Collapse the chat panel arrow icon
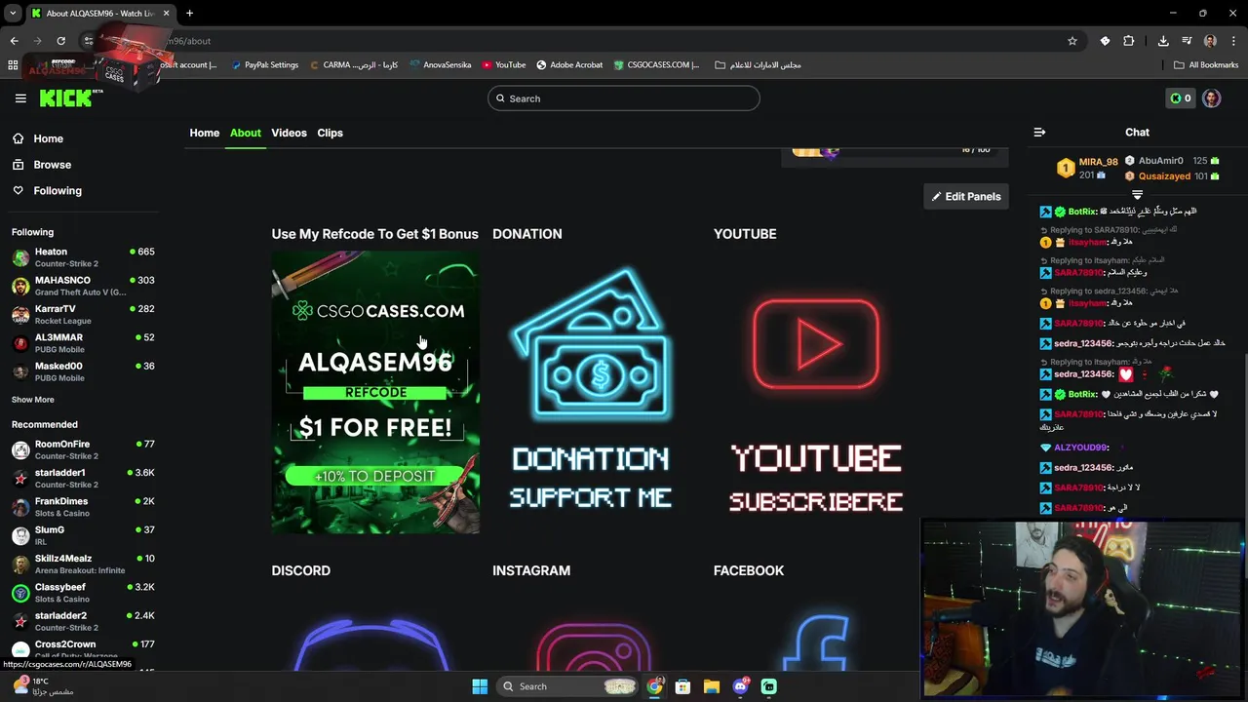Screen dimensions: 1248x702 click(1039, 132)
